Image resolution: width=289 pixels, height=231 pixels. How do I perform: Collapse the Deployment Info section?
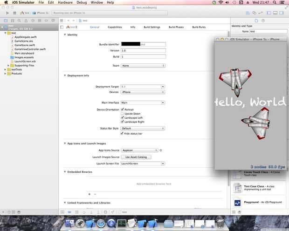click(x=65, y=75)
